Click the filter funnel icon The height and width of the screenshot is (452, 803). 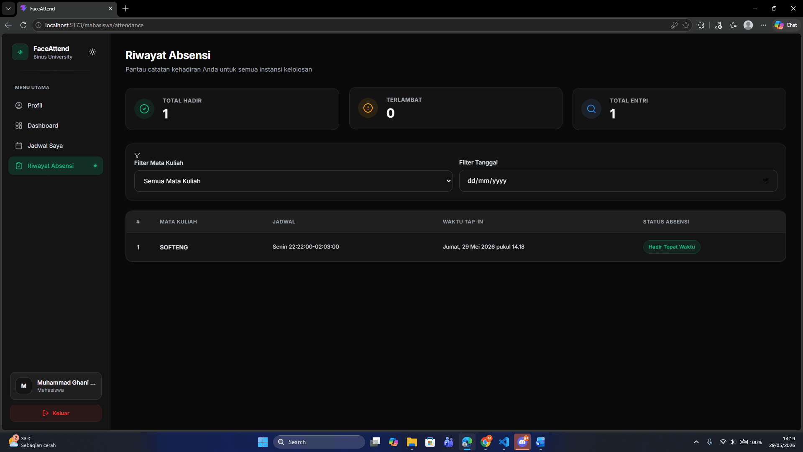137,155
